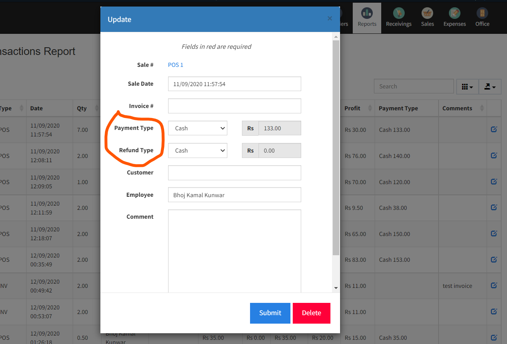Sort by the Payment Type column header
This screenshot has width=507, height=344.
pyautogui.click(x=398, y=108)
